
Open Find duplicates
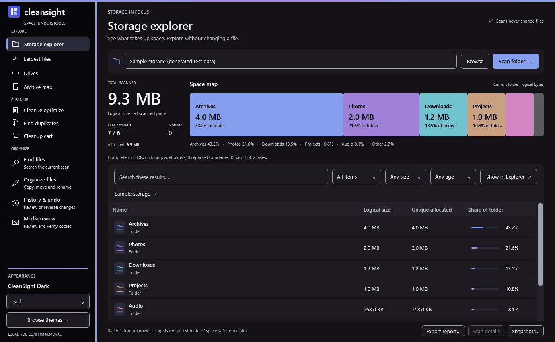[x=48, y=123]
